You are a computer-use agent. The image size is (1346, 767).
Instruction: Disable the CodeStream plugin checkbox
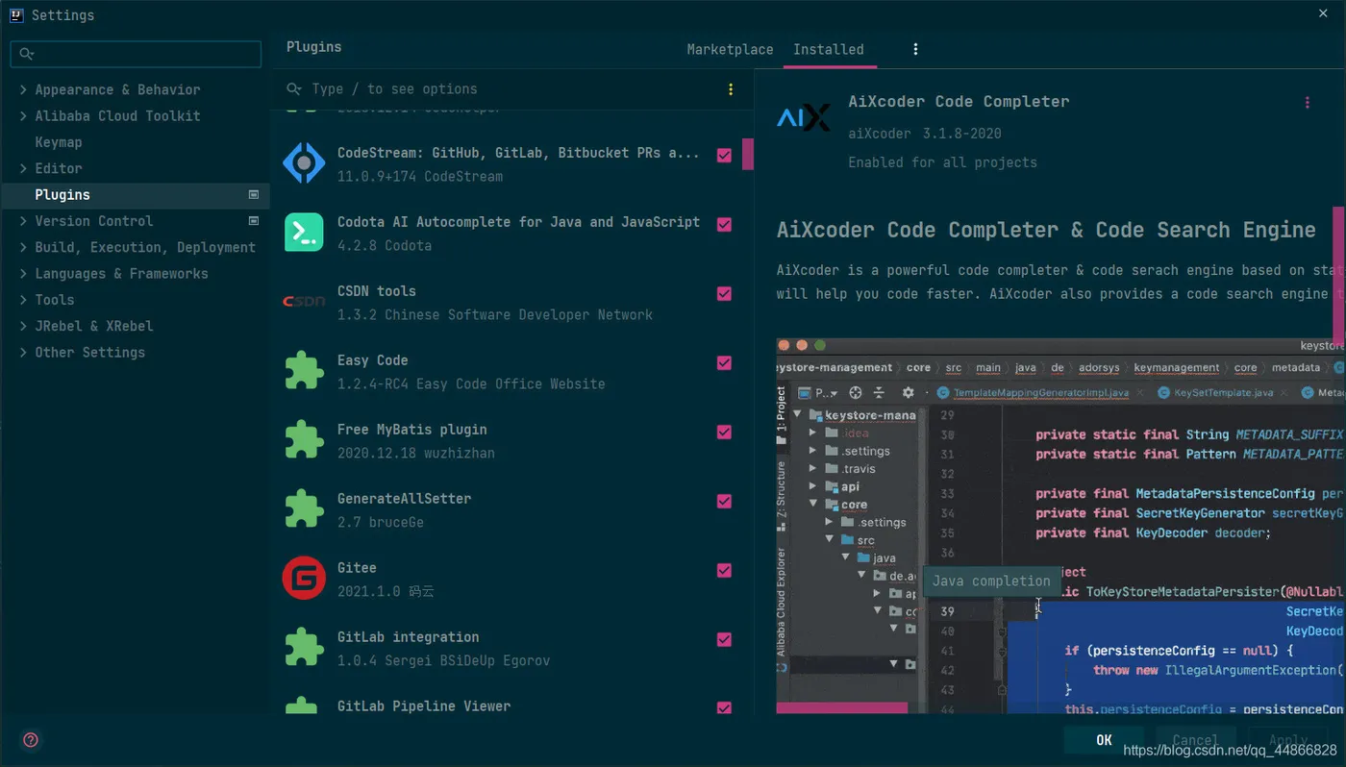[724, 155]
